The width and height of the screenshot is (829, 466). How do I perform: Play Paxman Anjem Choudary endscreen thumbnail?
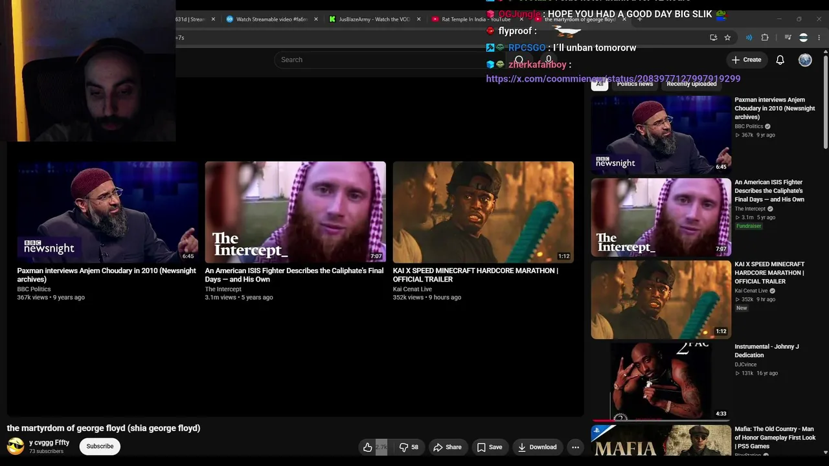click(x=108, y=212)
